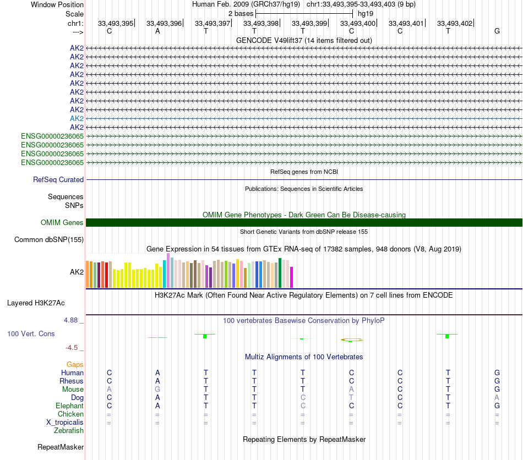Screen dimensions: 523x460
Task: Click the Window Position header label
Action: click(x=57, y=4)
